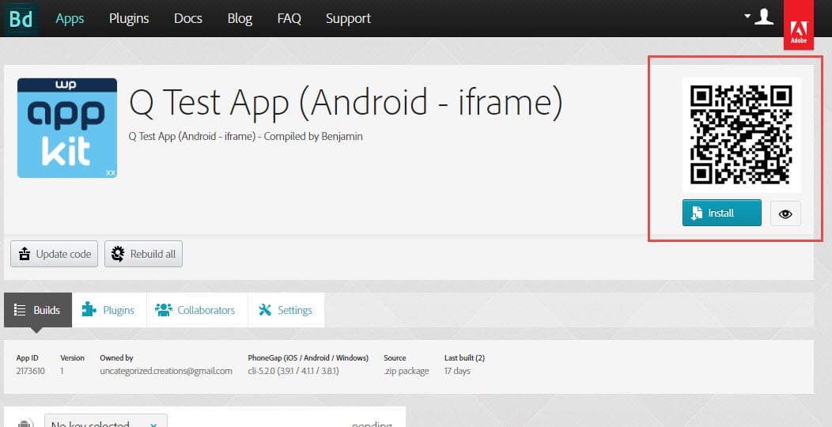Screen dimensions: 832x427
Task: Click the owner email uncategorized.creations@gmail.com
Action: pos(166,371)
